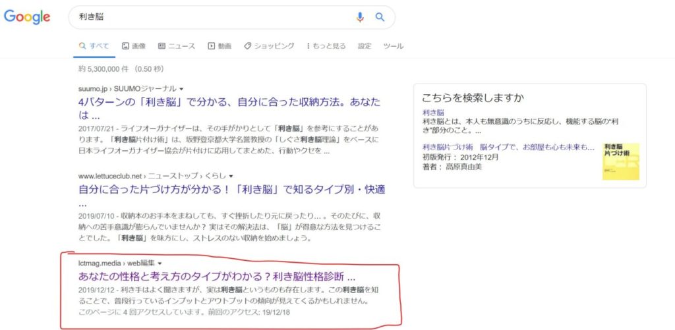Screen dimensions: 675x330
Task: Click the yellow 利き脳片づけ術 book cover thumbnail
Action: [x=621, y=161]
